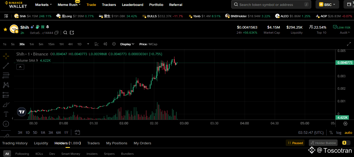Switch to the Liquidity tab
This screenshot has height=157, width=354.
[41, 143]
